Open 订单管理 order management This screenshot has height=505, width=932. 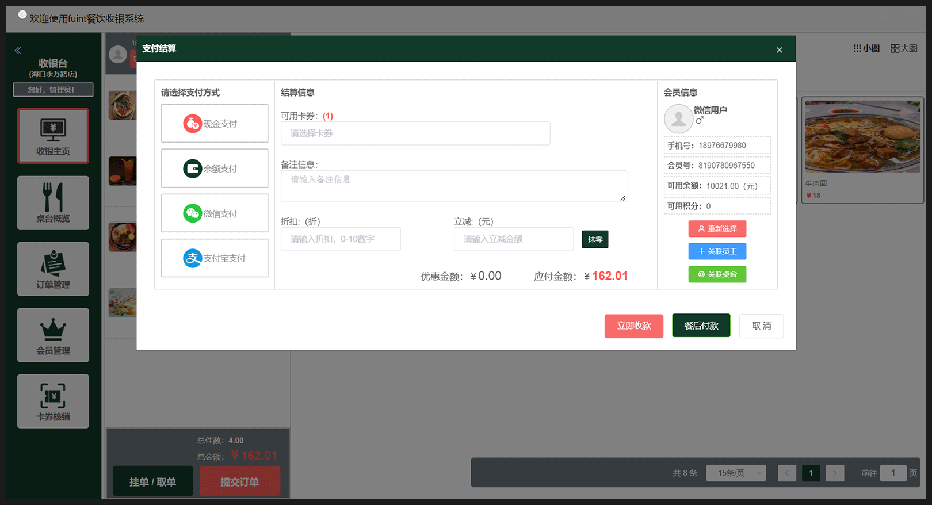tap(53, 269)
